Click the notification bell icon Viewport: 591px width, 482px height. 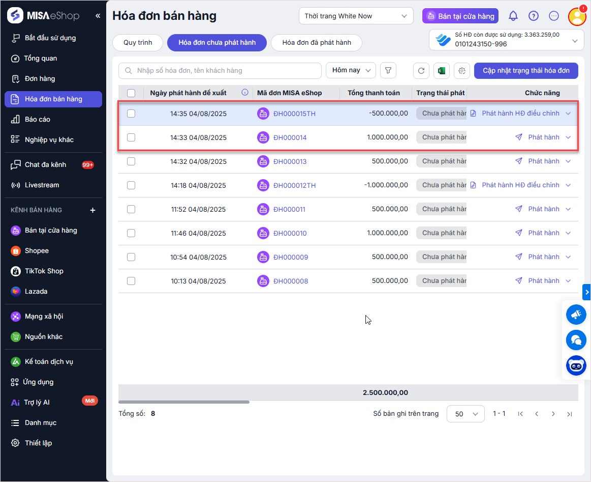coord(513,16)
